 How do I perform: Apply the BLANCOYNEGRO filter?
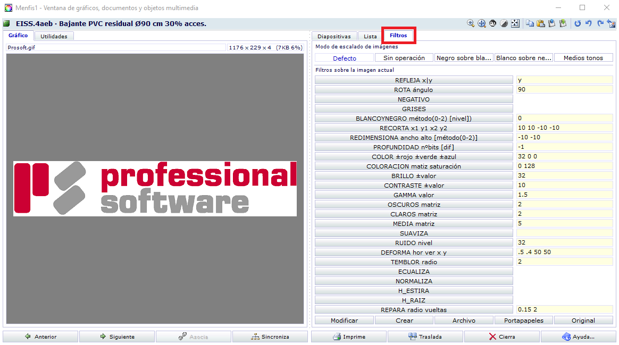coord(414,119)
